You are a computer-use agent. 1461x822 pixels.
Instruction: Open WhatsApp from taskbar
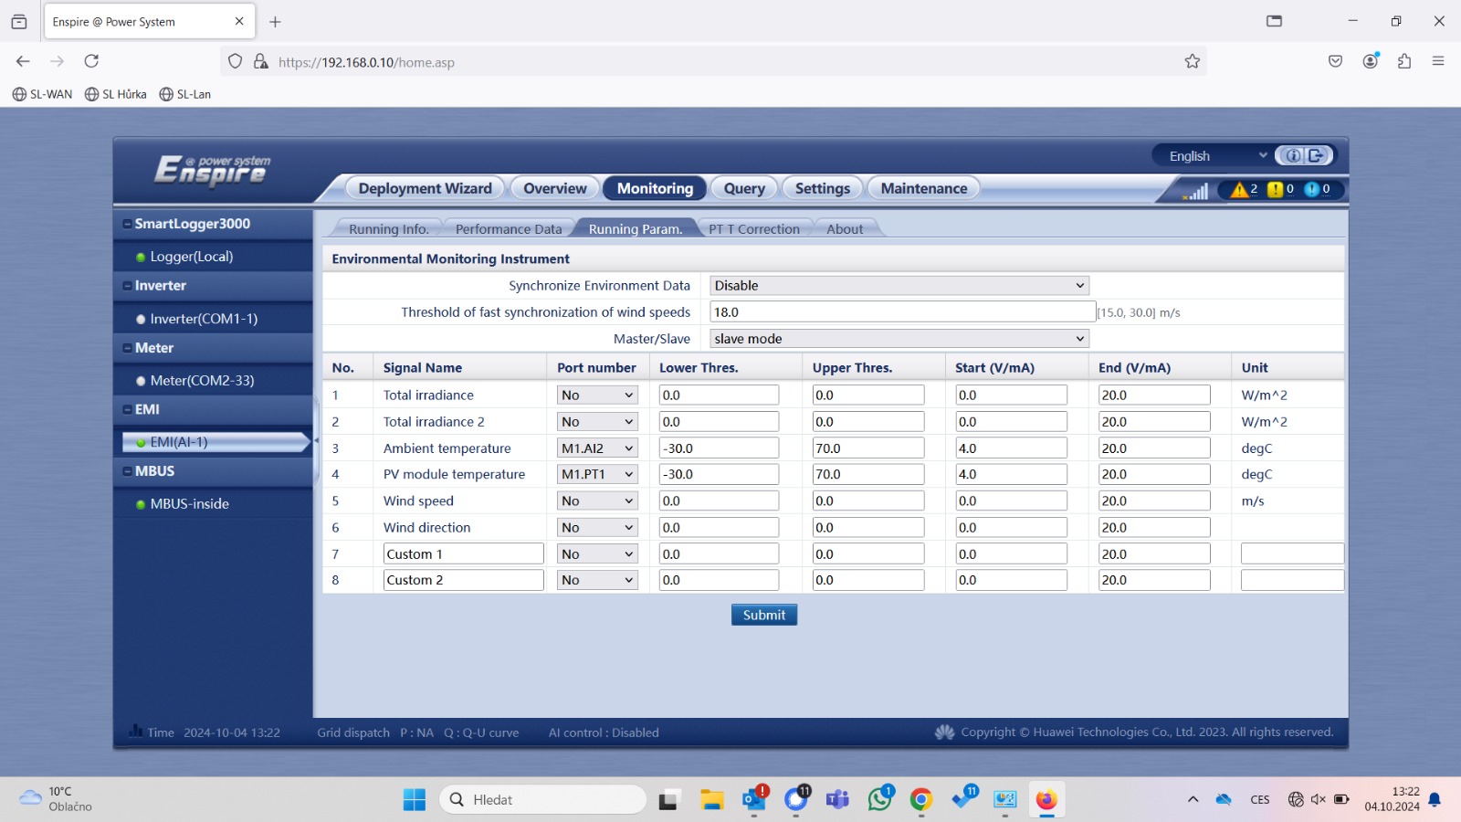point(880,799)
